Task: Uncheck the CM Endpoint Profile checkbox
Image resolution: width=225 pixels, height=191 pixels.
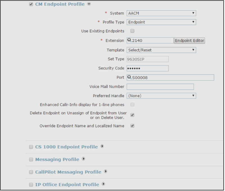Action: [x=31, y=4]
